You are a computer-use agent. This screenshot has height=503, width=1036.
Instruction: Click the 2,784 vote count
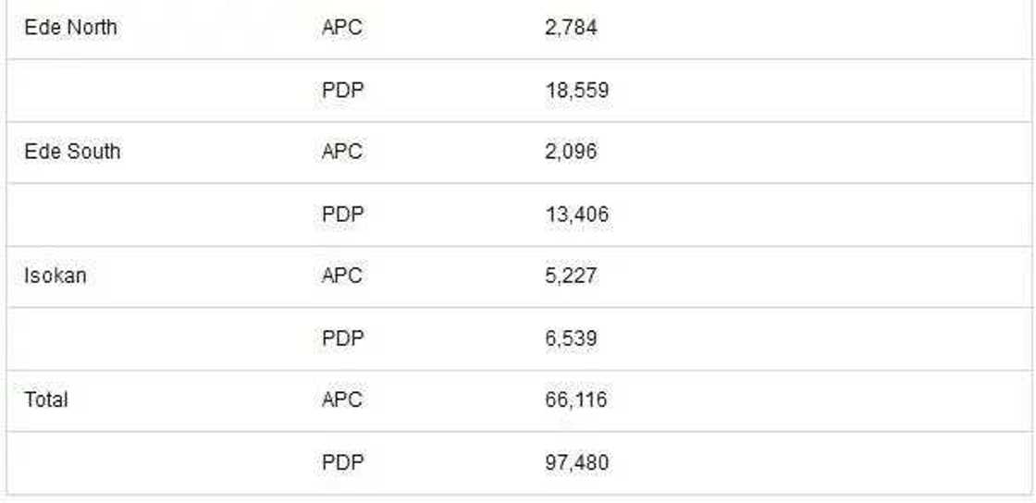[x=572, y=28]
